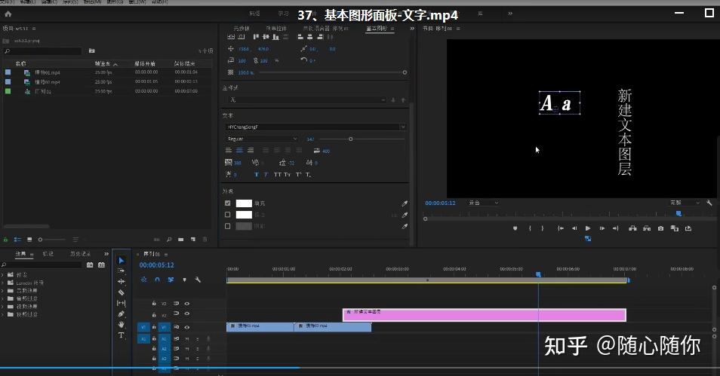Select the Type tool
720x376 pixels.
122,335
